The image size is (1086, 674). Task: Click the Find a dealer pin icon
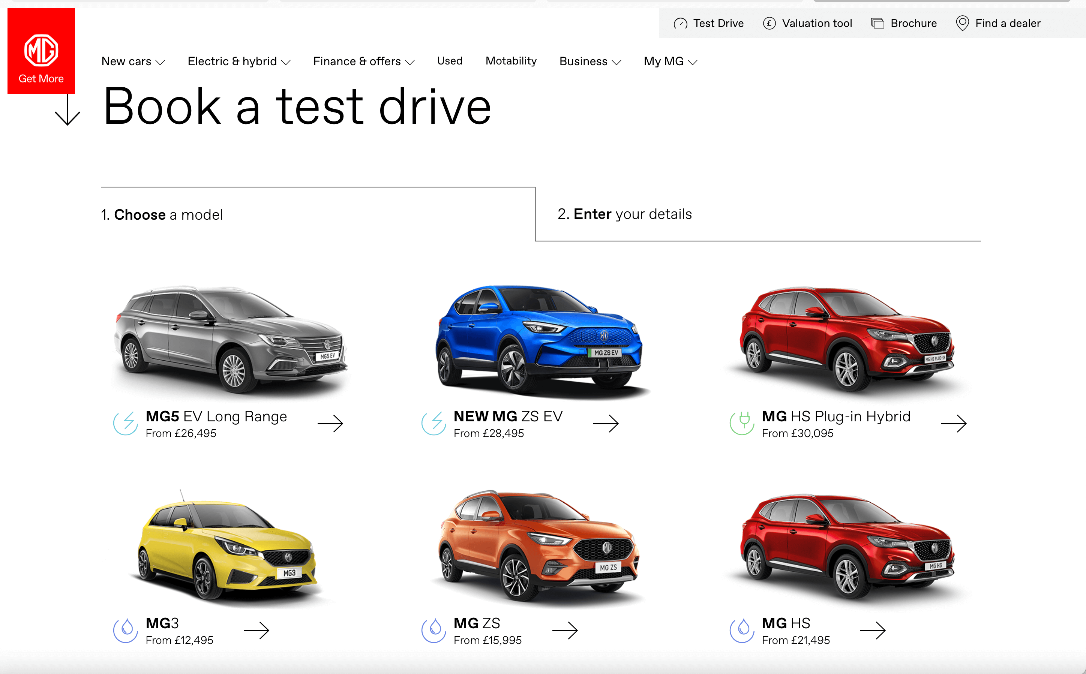[962, 23]
